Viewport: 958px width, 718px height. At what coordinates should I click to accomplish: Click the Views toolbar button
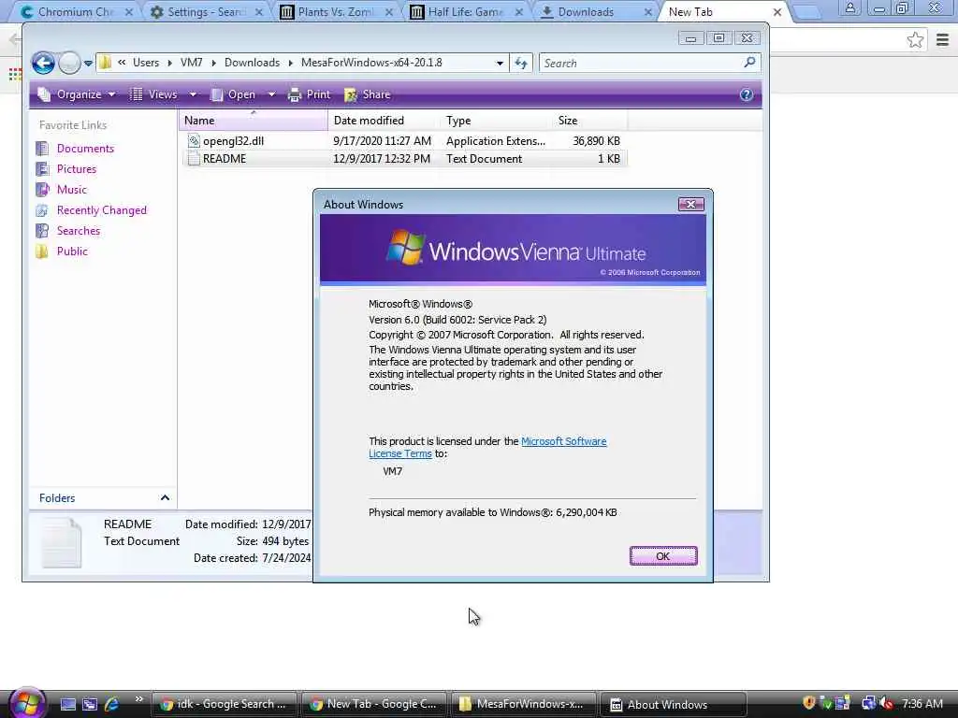click(x=154, y=94)
